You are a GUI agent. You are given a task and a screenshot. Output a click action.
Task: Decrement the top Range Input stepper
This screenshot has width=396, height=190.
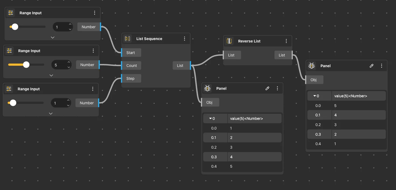(70, 29)
